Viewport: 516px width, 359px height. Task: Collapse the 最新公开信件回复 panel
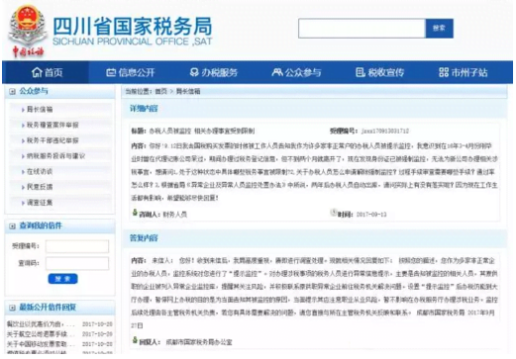[x=13, y=308]
